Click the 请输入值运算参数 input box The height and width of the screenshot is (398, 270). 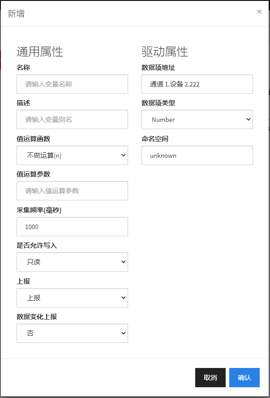[72, 191]
